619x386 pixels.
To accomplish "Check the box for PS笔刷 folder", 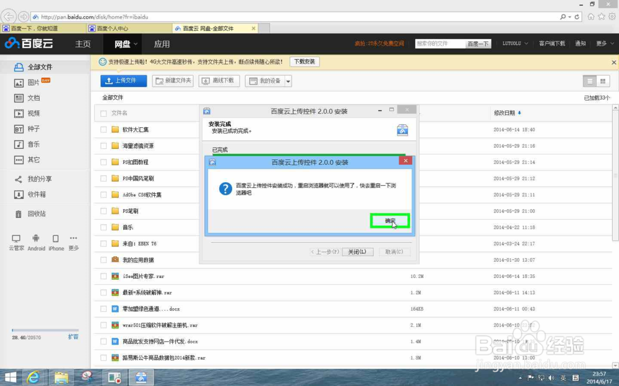I will click(x=103, y=211).
